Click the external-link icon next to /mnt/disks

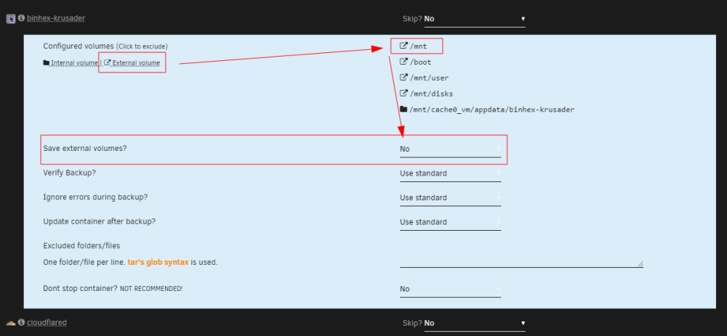[x=403, y=94]
